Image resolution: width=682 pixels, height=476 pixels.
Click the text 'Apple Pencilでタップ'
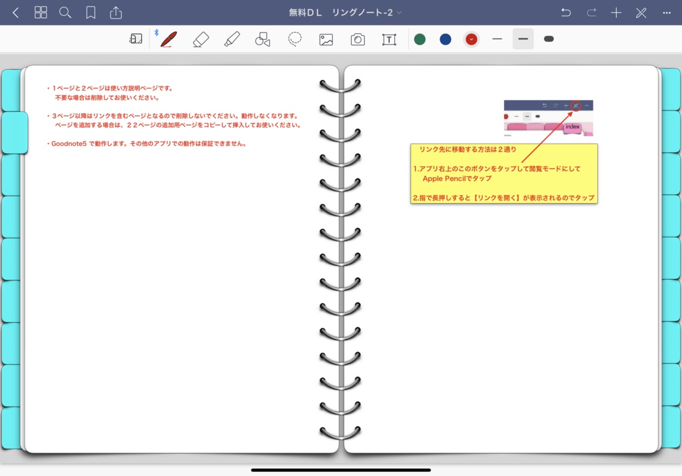[x=457, y=178]
